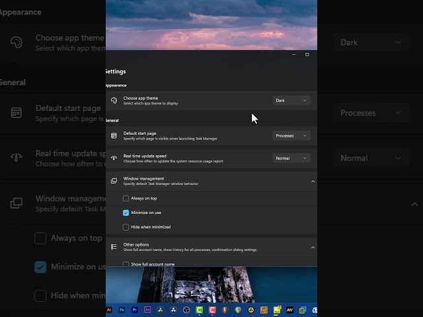Click "Specify default Task Manager window behavior" description text
Screen dimensions: 423x317
click(x=161, y=184)
